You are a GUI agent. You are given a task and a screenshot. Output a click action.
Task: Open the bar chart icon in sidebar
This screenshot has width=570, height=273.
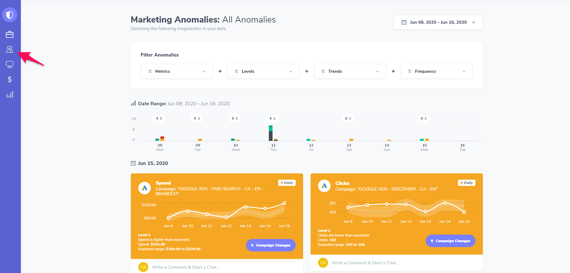click(x=10, y=94)
